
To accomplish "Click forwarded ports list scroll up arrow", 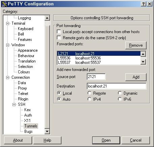I will click(x=143, y=54).
